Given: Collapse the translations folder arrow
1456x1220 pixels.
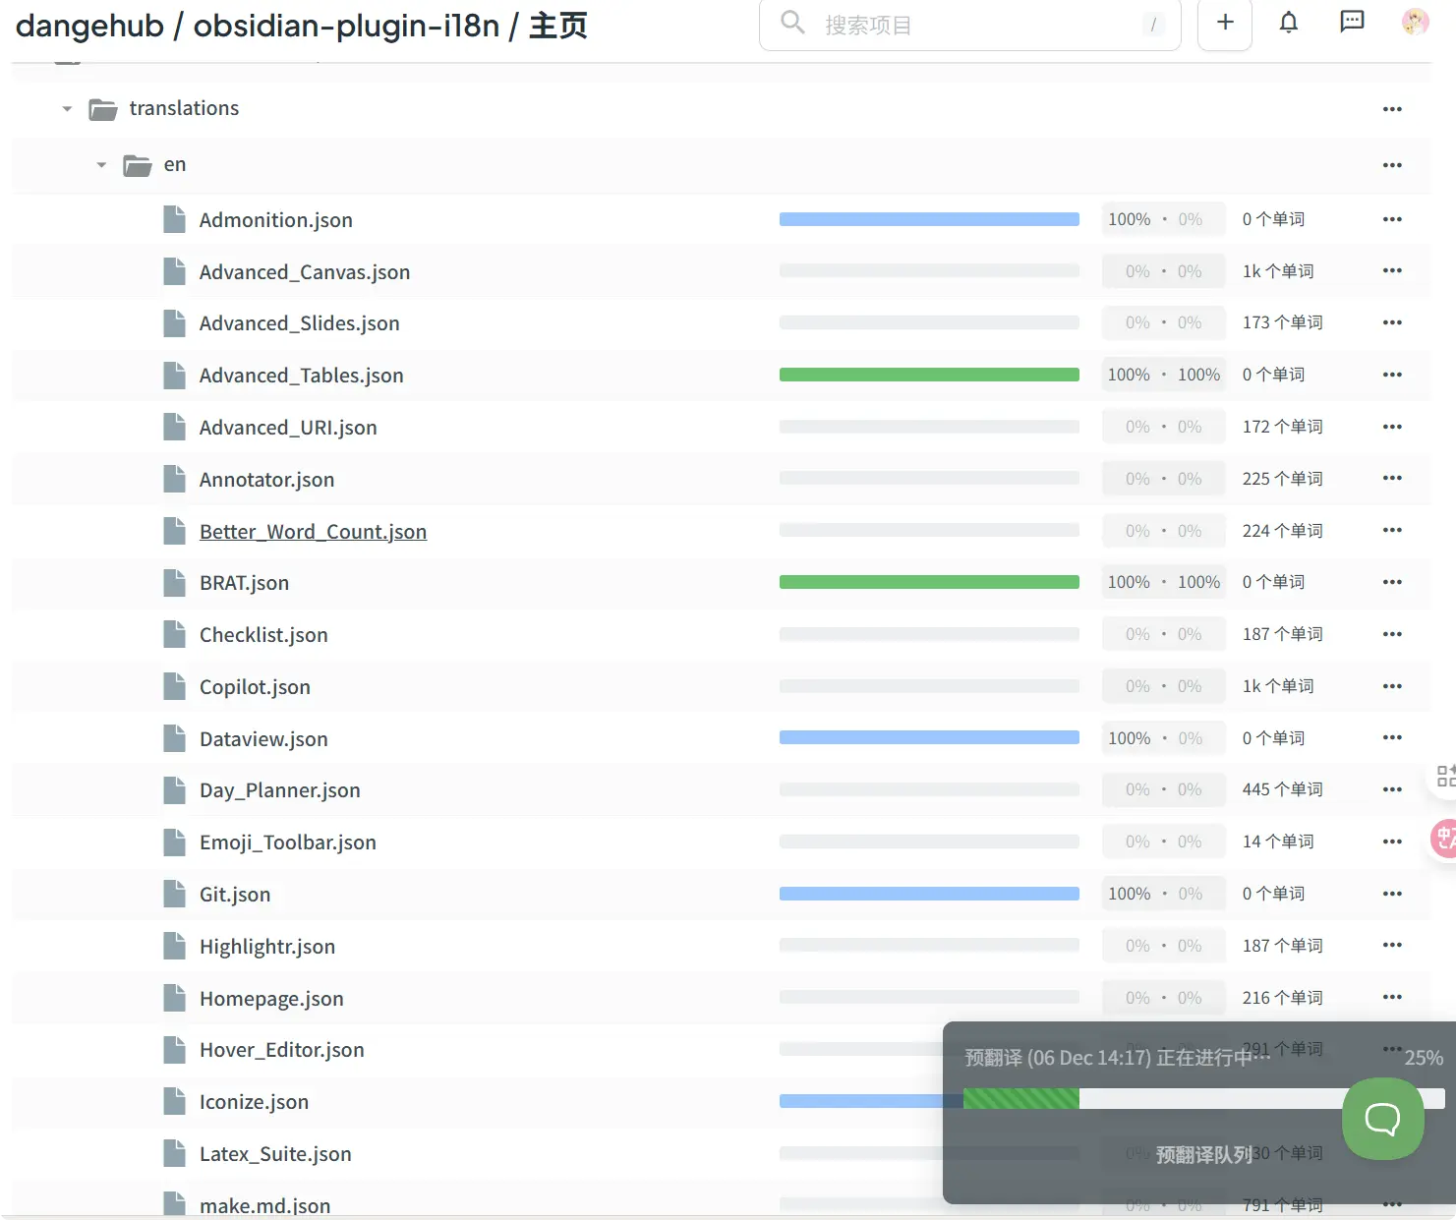Looking at the screenshot, I should click(x=67, y=109).
